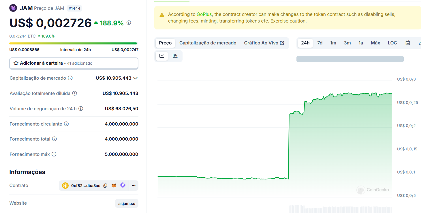
Task: Show info for Avaliação totalmente diluída
Action: (75, 93)
